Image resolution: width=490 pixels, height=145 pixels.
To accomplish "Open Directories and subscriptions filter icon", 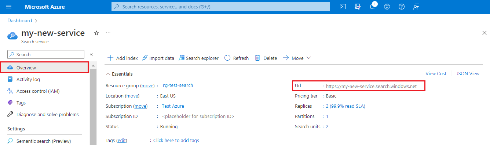I will point(358,7).
